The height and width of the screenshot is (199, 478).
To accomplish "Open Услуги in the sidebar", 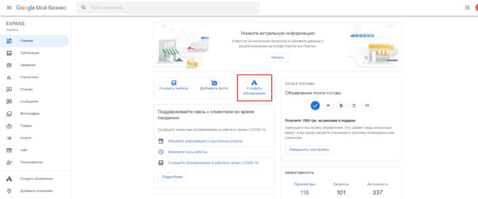I will [35, 138].
